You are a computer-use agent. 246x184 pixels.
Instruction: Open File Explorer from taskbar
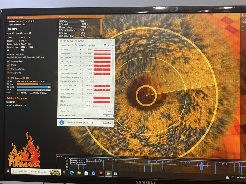point(79,173)
